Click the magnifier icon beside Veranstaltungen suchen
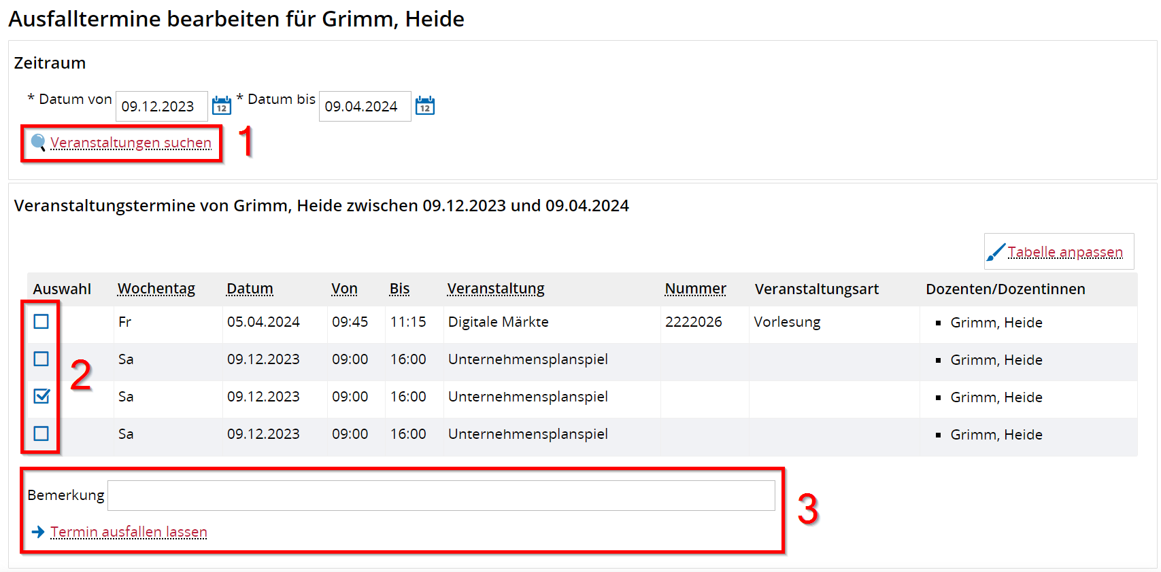 (x=39, y=143)
